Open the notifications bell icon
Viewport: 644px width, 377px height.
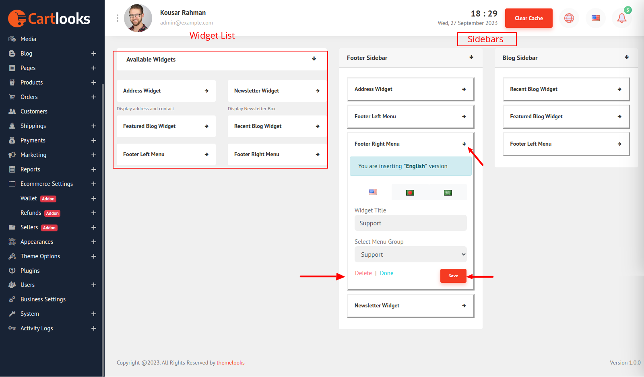[x=621, y=18]
